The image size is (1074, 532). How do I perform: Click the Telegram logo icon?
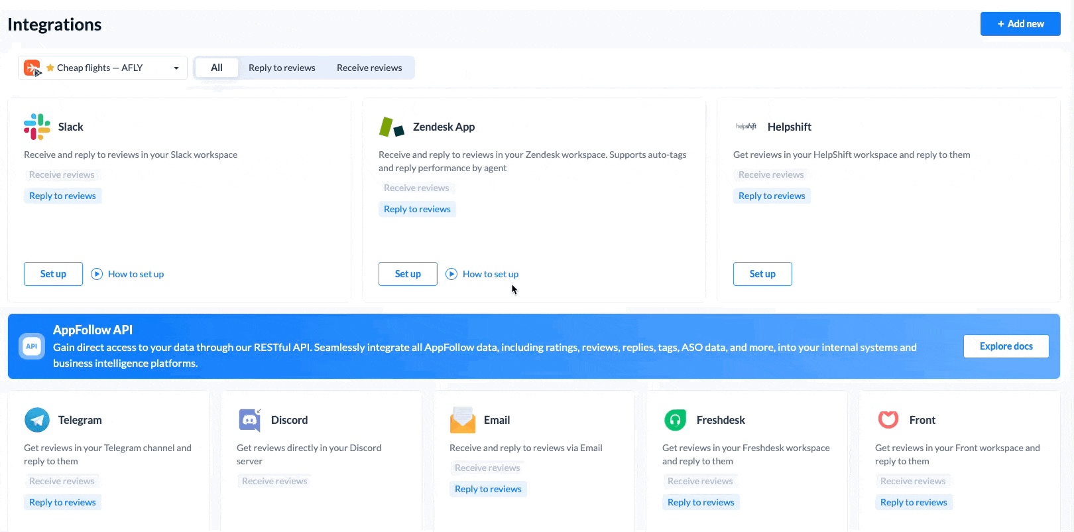(37, 420)
